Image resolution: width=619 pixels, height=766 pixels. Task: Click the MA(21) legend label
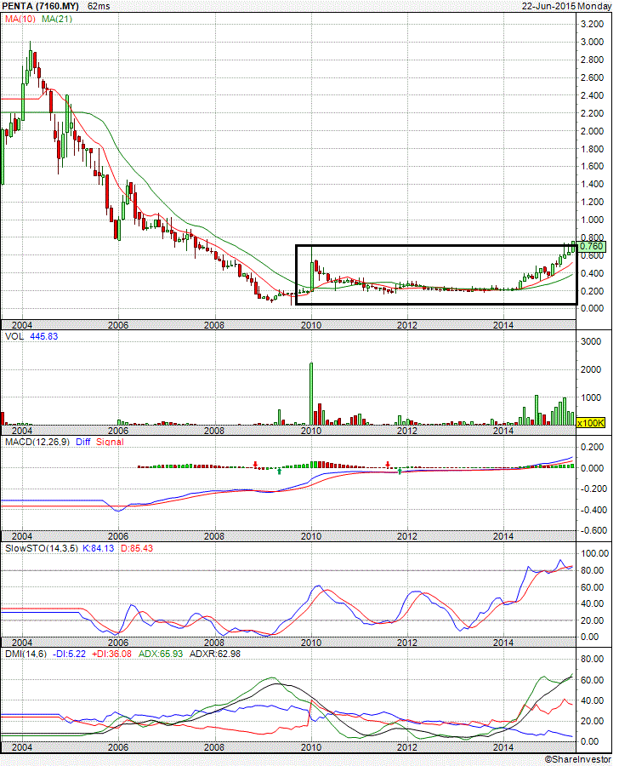[x=57, y=19]
